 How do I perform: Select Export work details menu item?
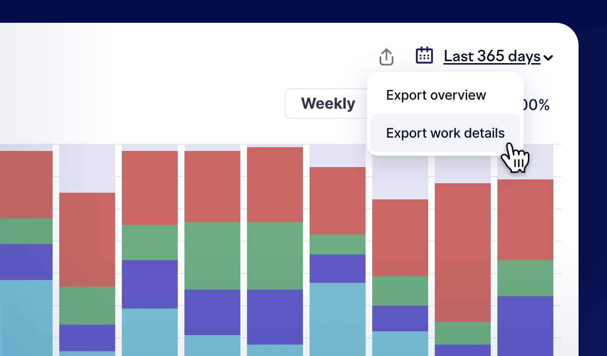pyautogui.click(x=445, y=133)
